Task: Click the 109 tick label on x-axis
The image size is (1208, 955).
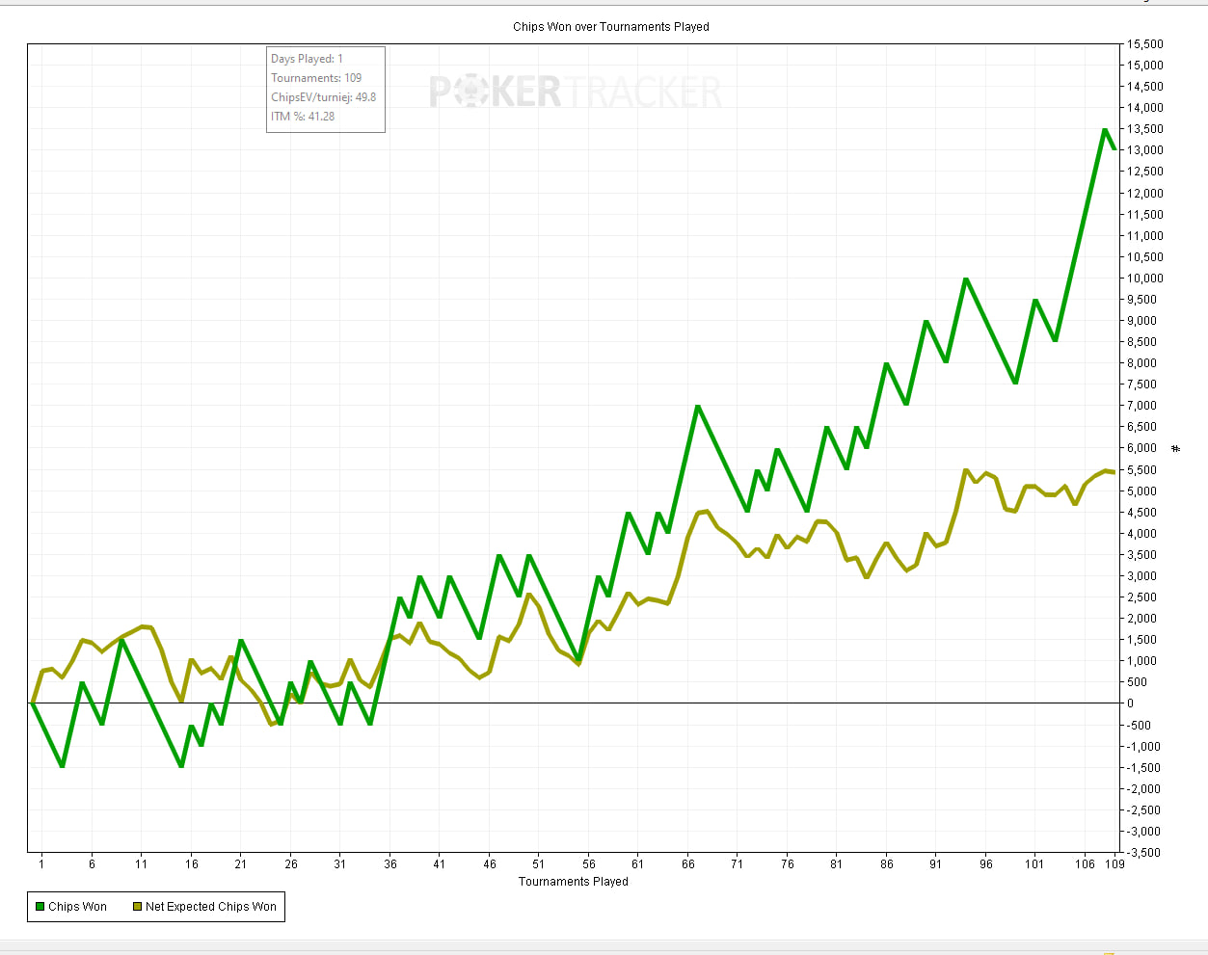Action: pyautogui.click(x=1114, y=864)
